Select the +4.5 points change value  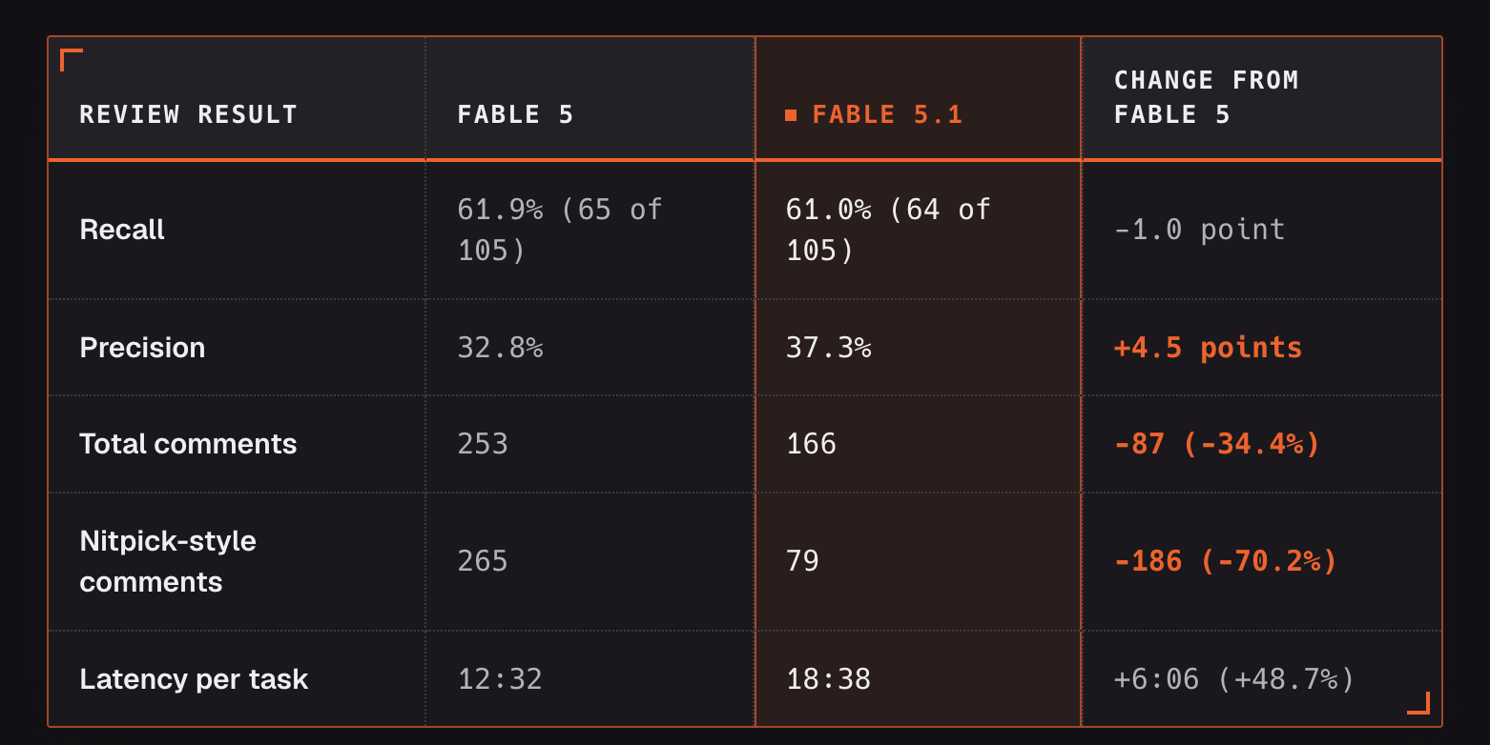1208,348
